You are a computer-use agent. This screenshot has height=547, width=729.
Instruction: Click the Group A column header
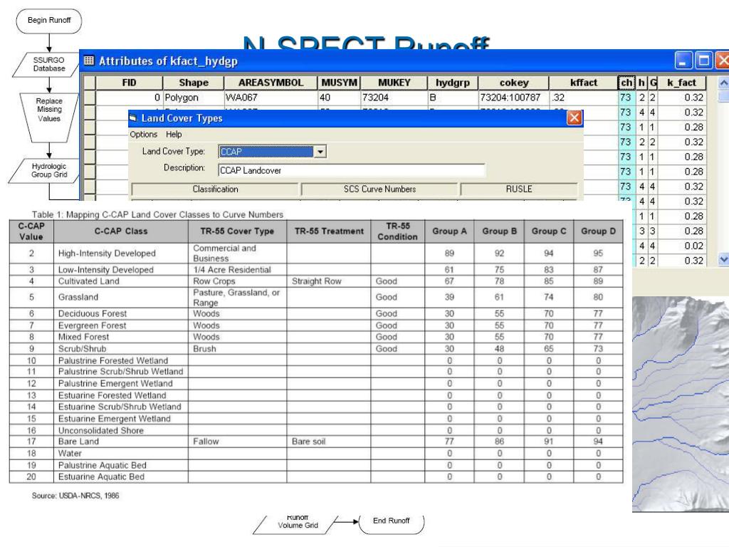(449, 231)
